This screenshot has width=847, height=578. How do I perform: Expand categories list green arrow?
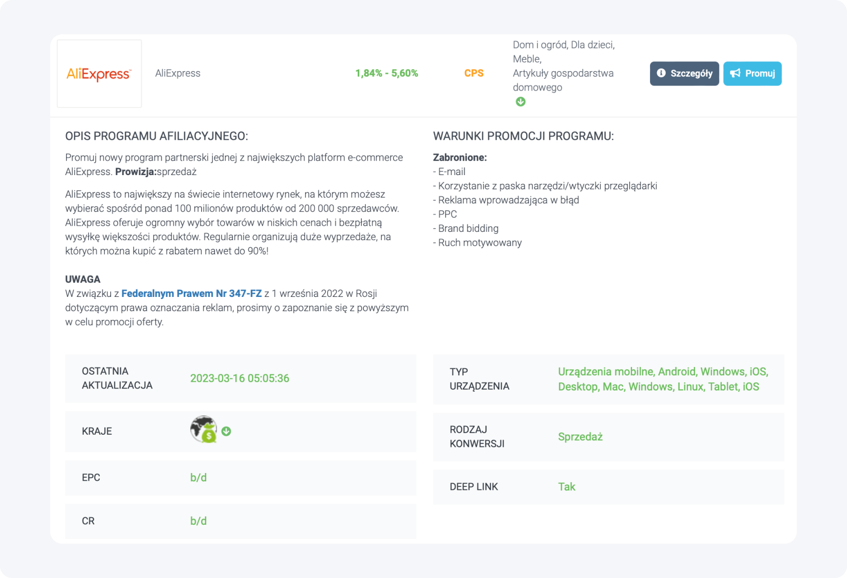520,102
